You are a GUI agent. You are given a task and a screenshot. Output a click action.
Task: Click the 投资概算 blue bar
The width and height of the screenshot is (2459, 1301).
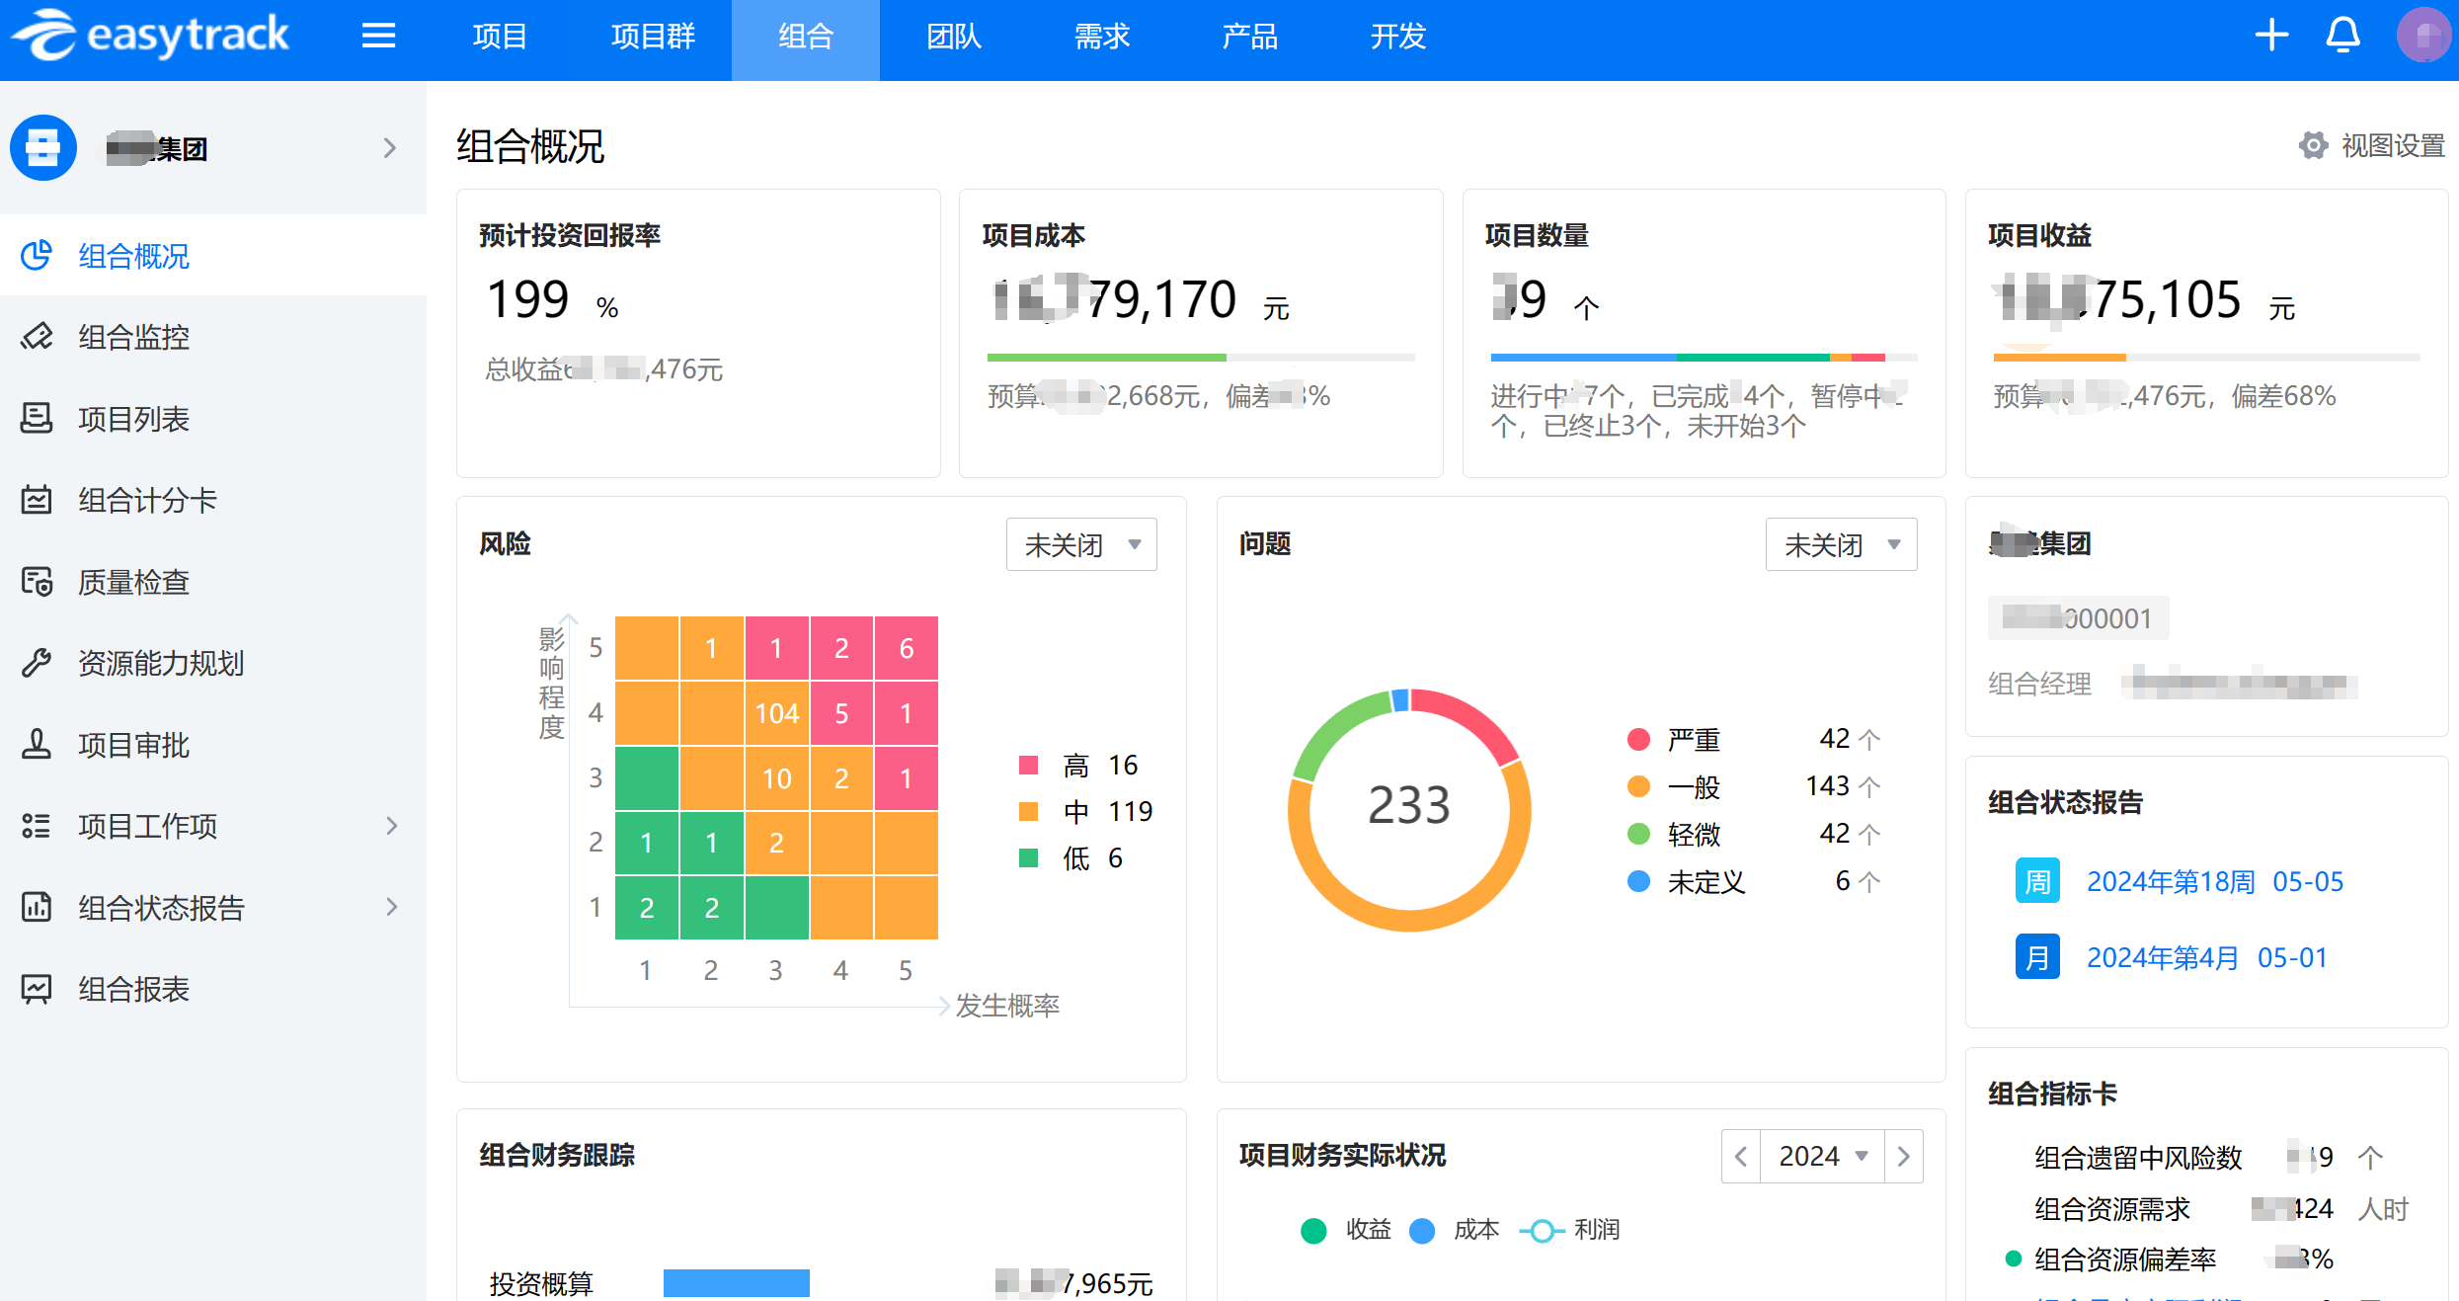point(737,1283)
